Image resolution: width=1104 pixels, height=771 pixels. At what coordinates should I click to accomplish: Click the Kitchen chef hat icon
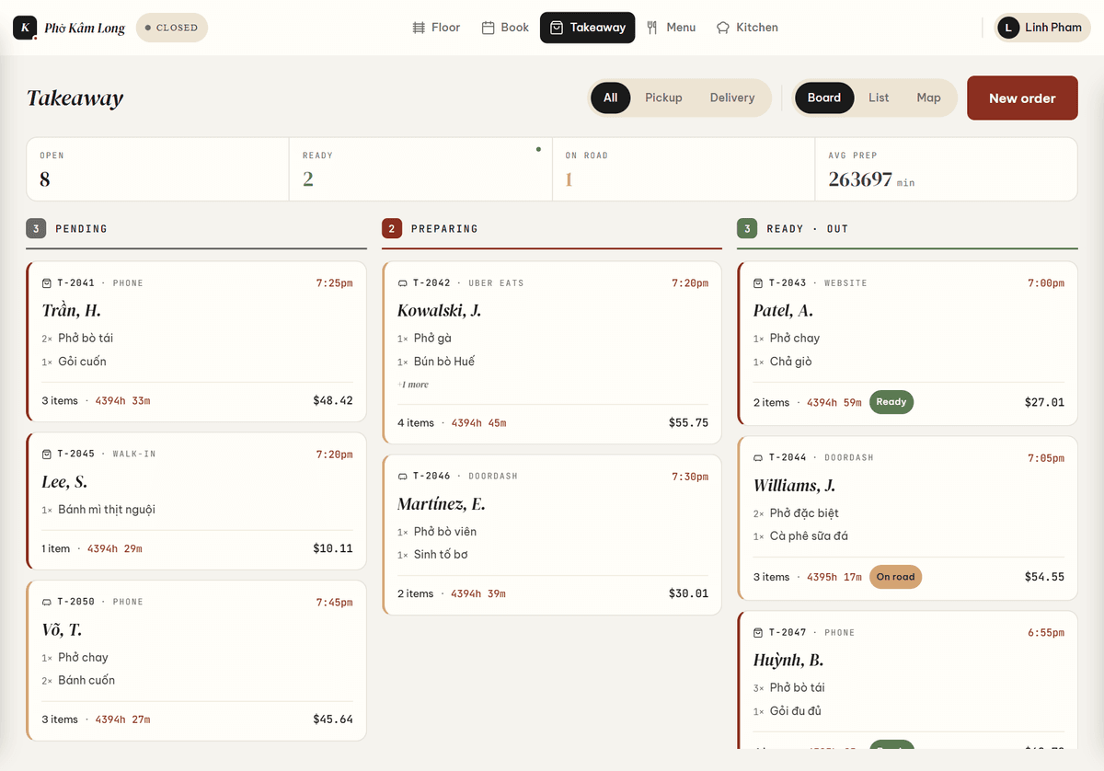723,28
